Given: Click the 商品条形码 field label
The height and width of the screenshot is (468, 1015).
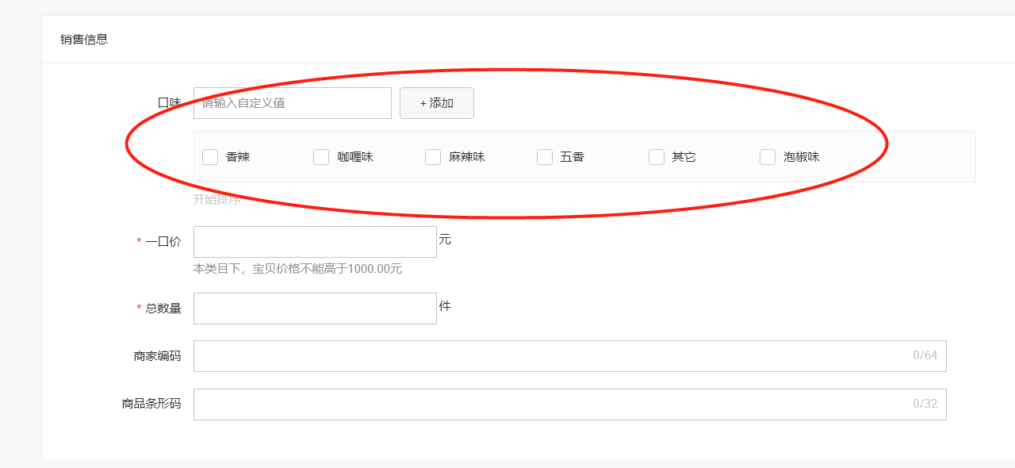Looking at the screenshot, I should point(151,405).
